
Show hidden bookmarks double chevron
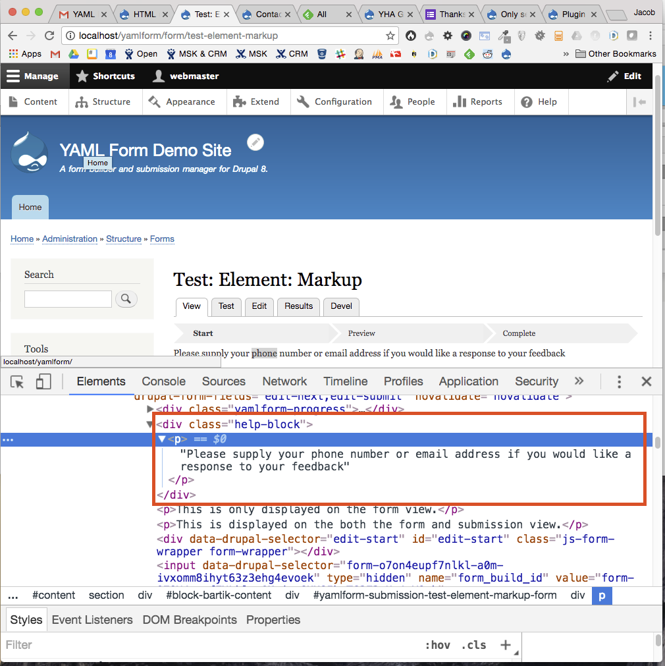pyautogui.click(x=566, y=54)
